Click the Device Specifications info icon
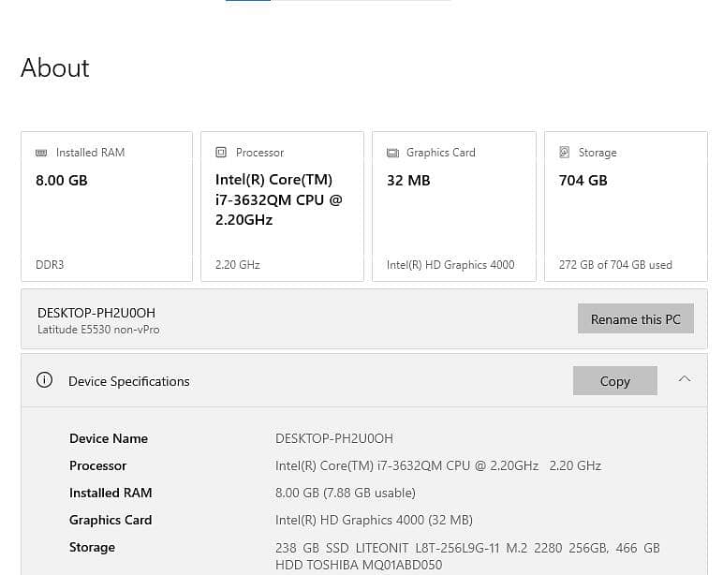The height and width of the screenshot is (575, 723). (x=44, y=380)
